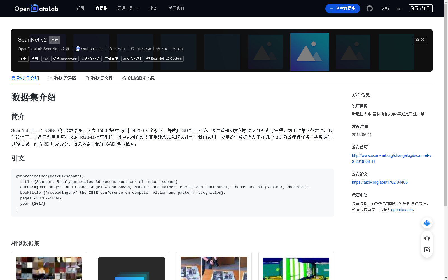Open 数据集 navigation item
This screenshot has height=280, width=448.
tap(101, 8)
